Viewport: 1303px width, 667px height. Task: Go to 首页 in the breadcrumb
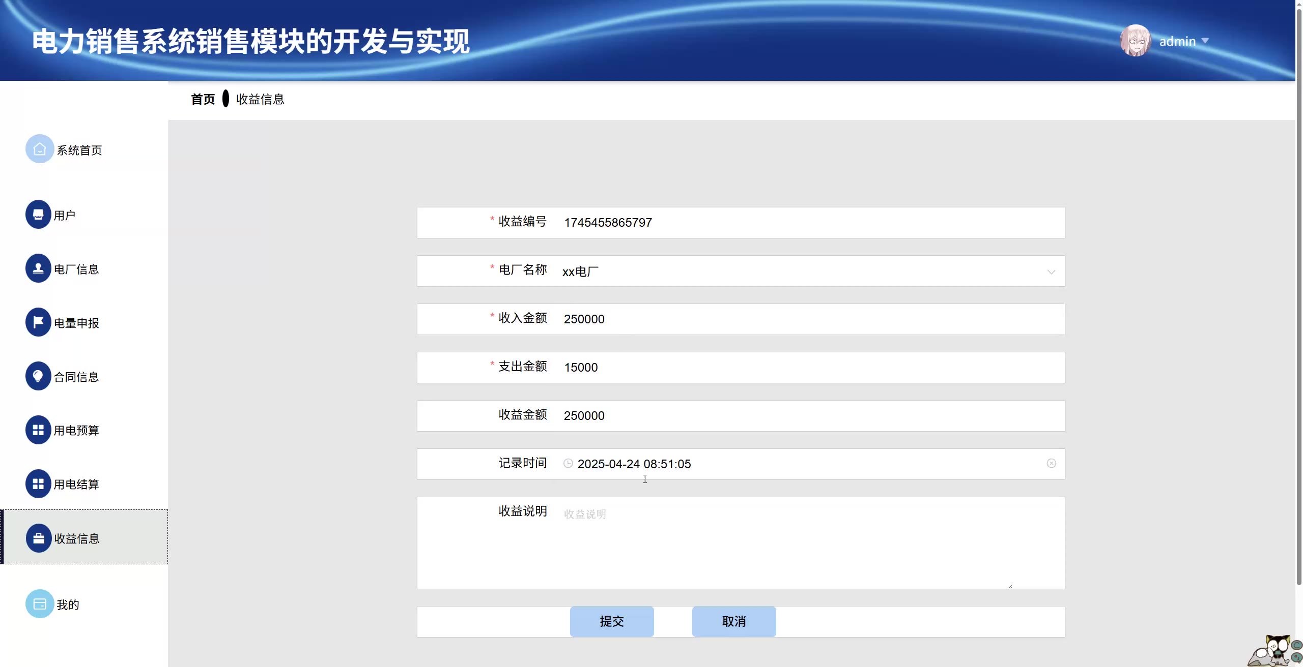203,99
